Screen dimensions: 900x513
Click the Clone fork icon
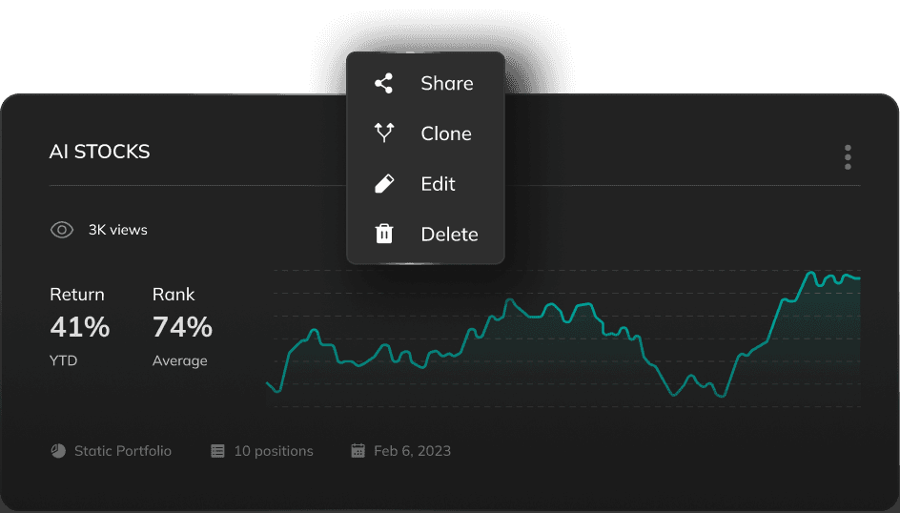[x=383, y=133]
